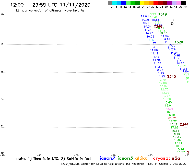Image resolution: width=189 pixels, height=166 pixels.
Task: Click the 'note: 1) Time is in UTC' footnote
Action: pos(38,159)
